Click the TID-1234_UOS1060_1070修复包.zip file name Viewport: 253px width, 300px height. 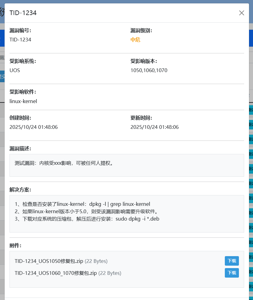point(56,273)
